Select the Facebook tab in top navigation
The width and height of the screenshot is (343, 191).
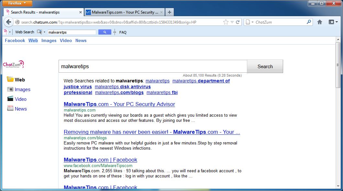(15, 40)
